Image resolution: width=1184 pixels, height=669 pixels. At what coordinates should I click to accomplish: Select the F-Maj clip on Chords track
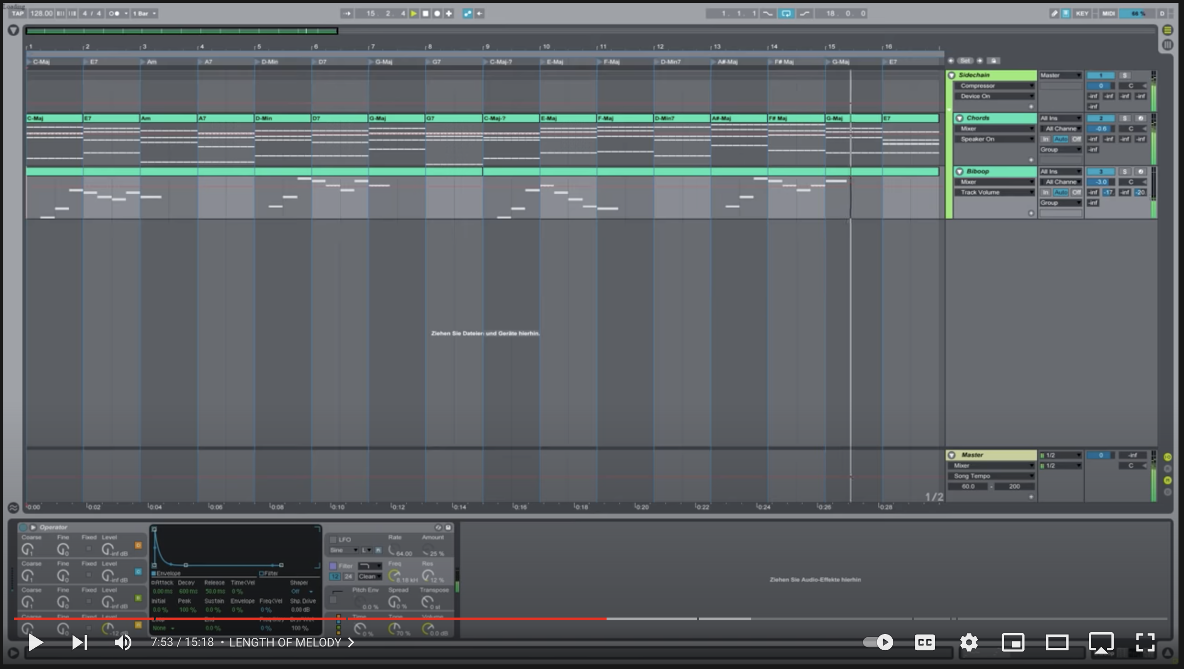pos(625,118)
